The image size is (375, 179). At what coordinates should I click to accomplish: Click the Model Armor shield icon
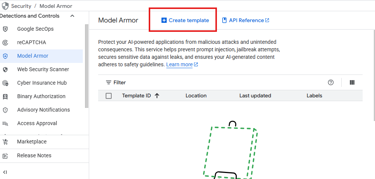(x=5, y=56)
